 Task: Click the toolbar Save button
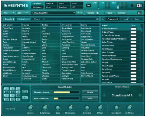(x=110, y=13)
